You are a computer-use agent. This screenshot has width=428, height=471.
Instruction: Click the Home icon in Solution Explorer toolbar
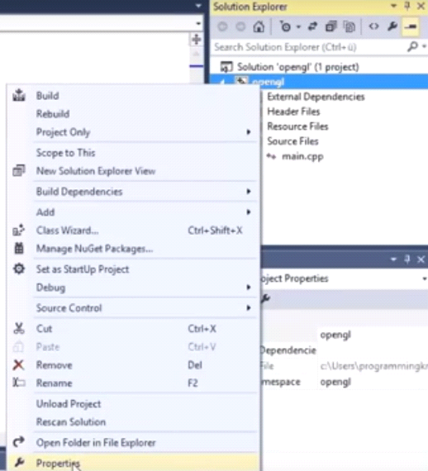tap(259, 26)
